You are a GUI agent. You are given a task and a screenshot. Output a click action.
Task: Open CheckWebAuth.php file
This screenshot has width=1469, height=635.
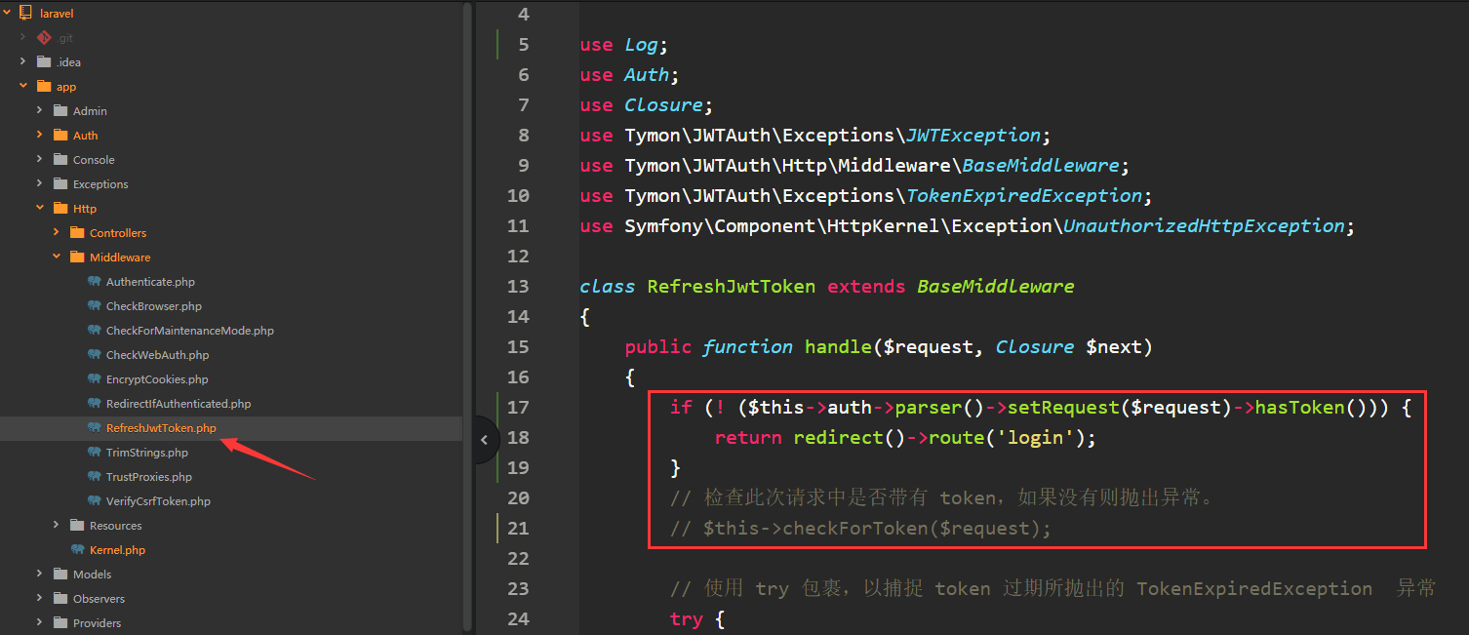click(158, 355)
